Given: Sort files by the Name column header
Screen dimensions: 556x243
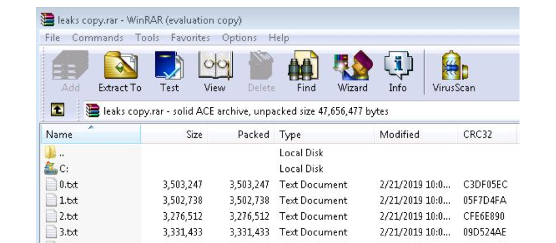Looking at the screenshot, I should pos(91,134).
